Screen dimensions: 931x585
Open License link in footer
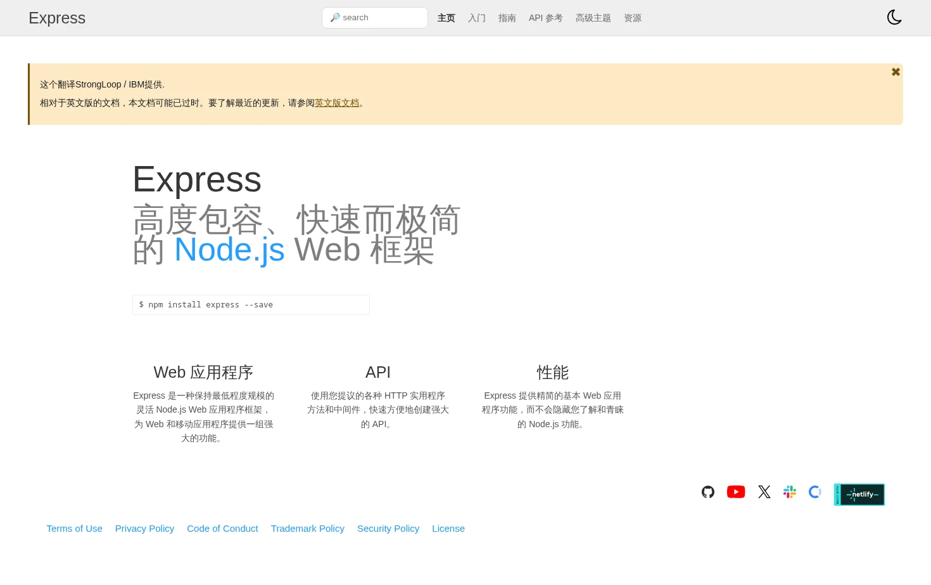coord(448,529)
